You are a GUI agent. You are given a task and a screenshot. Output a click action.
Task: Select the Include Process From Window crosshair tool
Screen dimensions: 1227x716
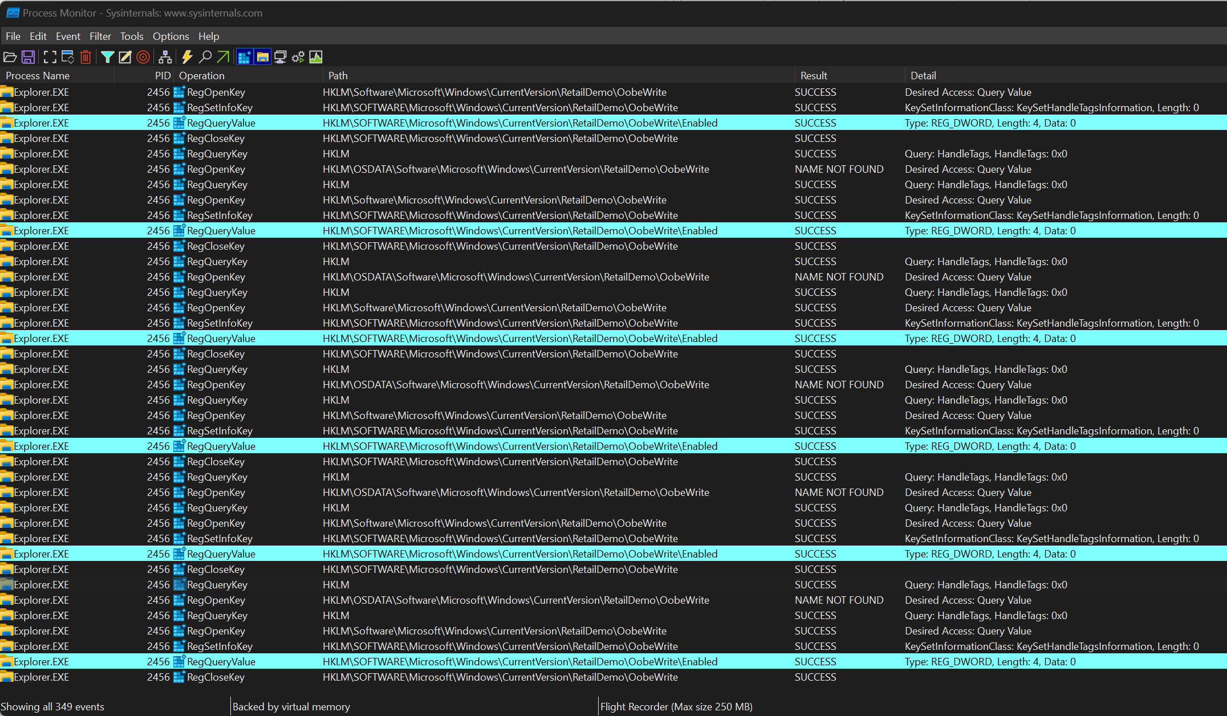point(143,56)
